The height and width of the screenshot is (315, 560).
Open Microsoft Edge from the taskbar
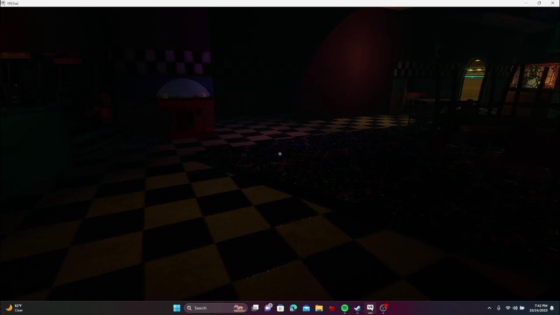[294, 308]
